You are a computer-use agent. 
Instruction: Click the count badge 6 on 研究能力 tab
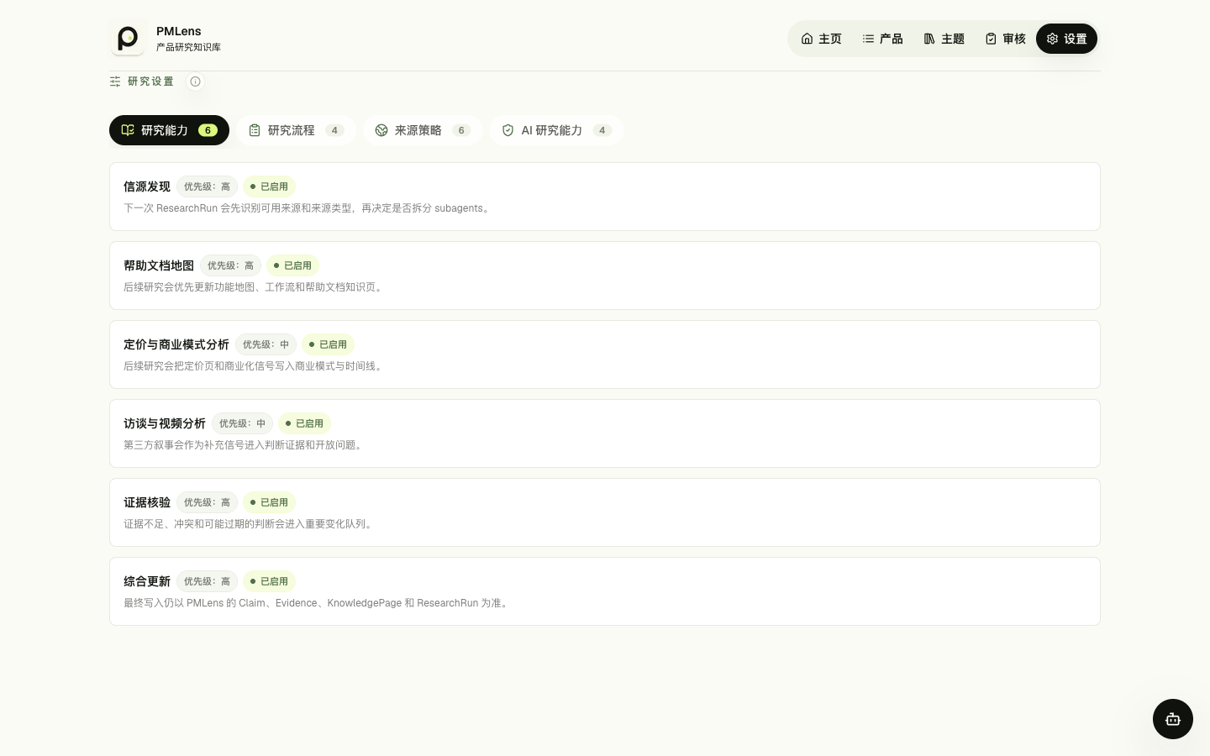pyautogui.click(x=208, y=130)
